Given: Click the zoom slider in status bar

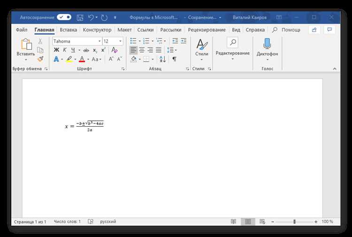Looking at the screenshot, I should coord(294,222).
